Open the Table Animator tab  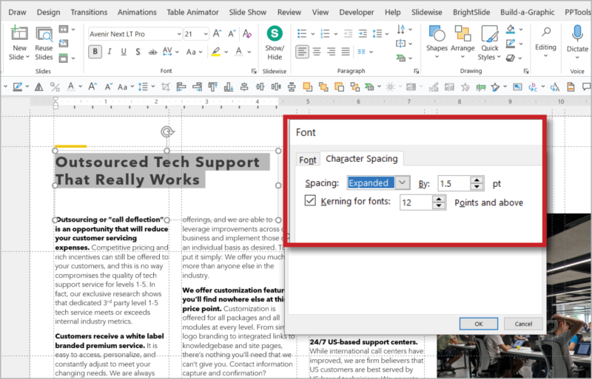pos(192,12)
